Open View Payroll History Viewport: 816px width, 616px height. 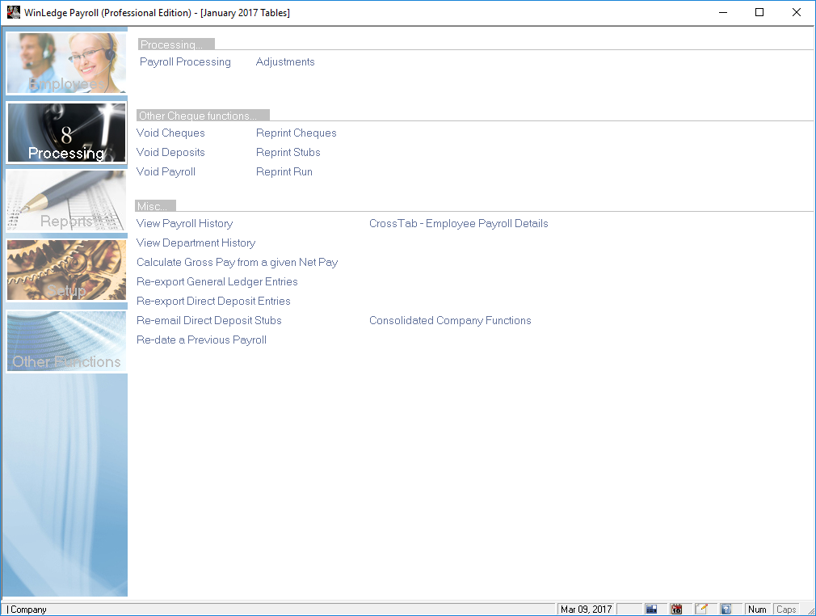(184, 224)
